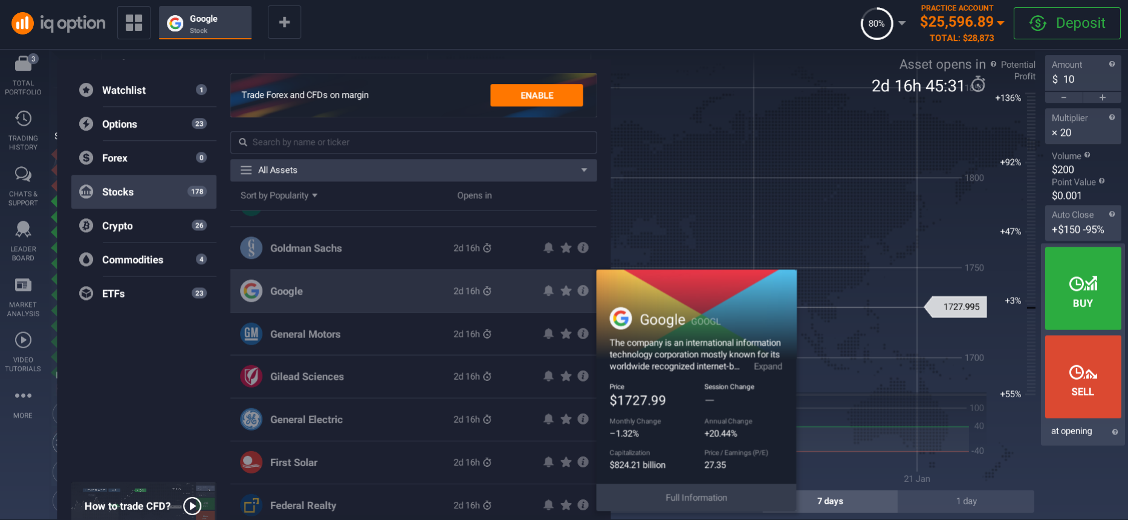Switch to the Google Stock tab

(205, 23)
